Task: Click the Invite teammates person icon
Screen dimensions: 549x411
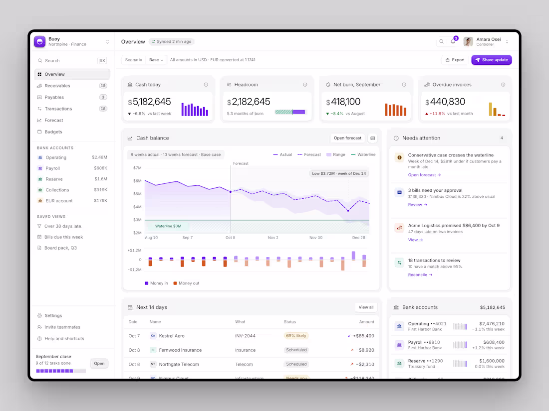Action: [39, 327]
